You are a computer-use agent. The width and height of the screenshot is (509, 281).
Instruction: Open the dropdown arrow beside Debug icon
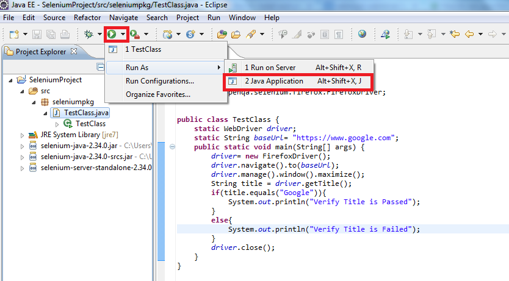(x=99, y=34)
